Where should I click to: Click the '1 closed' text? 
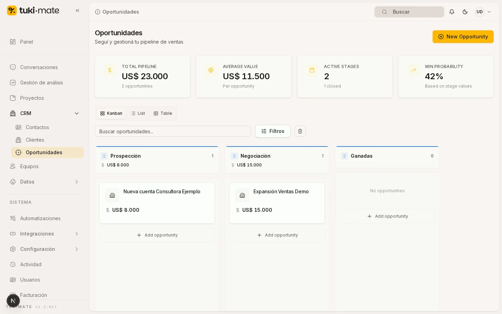332,86
